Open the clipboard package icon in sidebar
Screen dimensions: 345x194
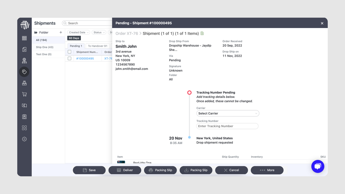25,117
